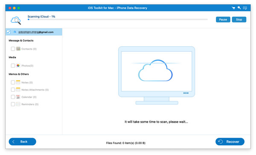Screen dimensions: 256x155
Task: Check the Contacts checkbox
Action: [13, 49]
